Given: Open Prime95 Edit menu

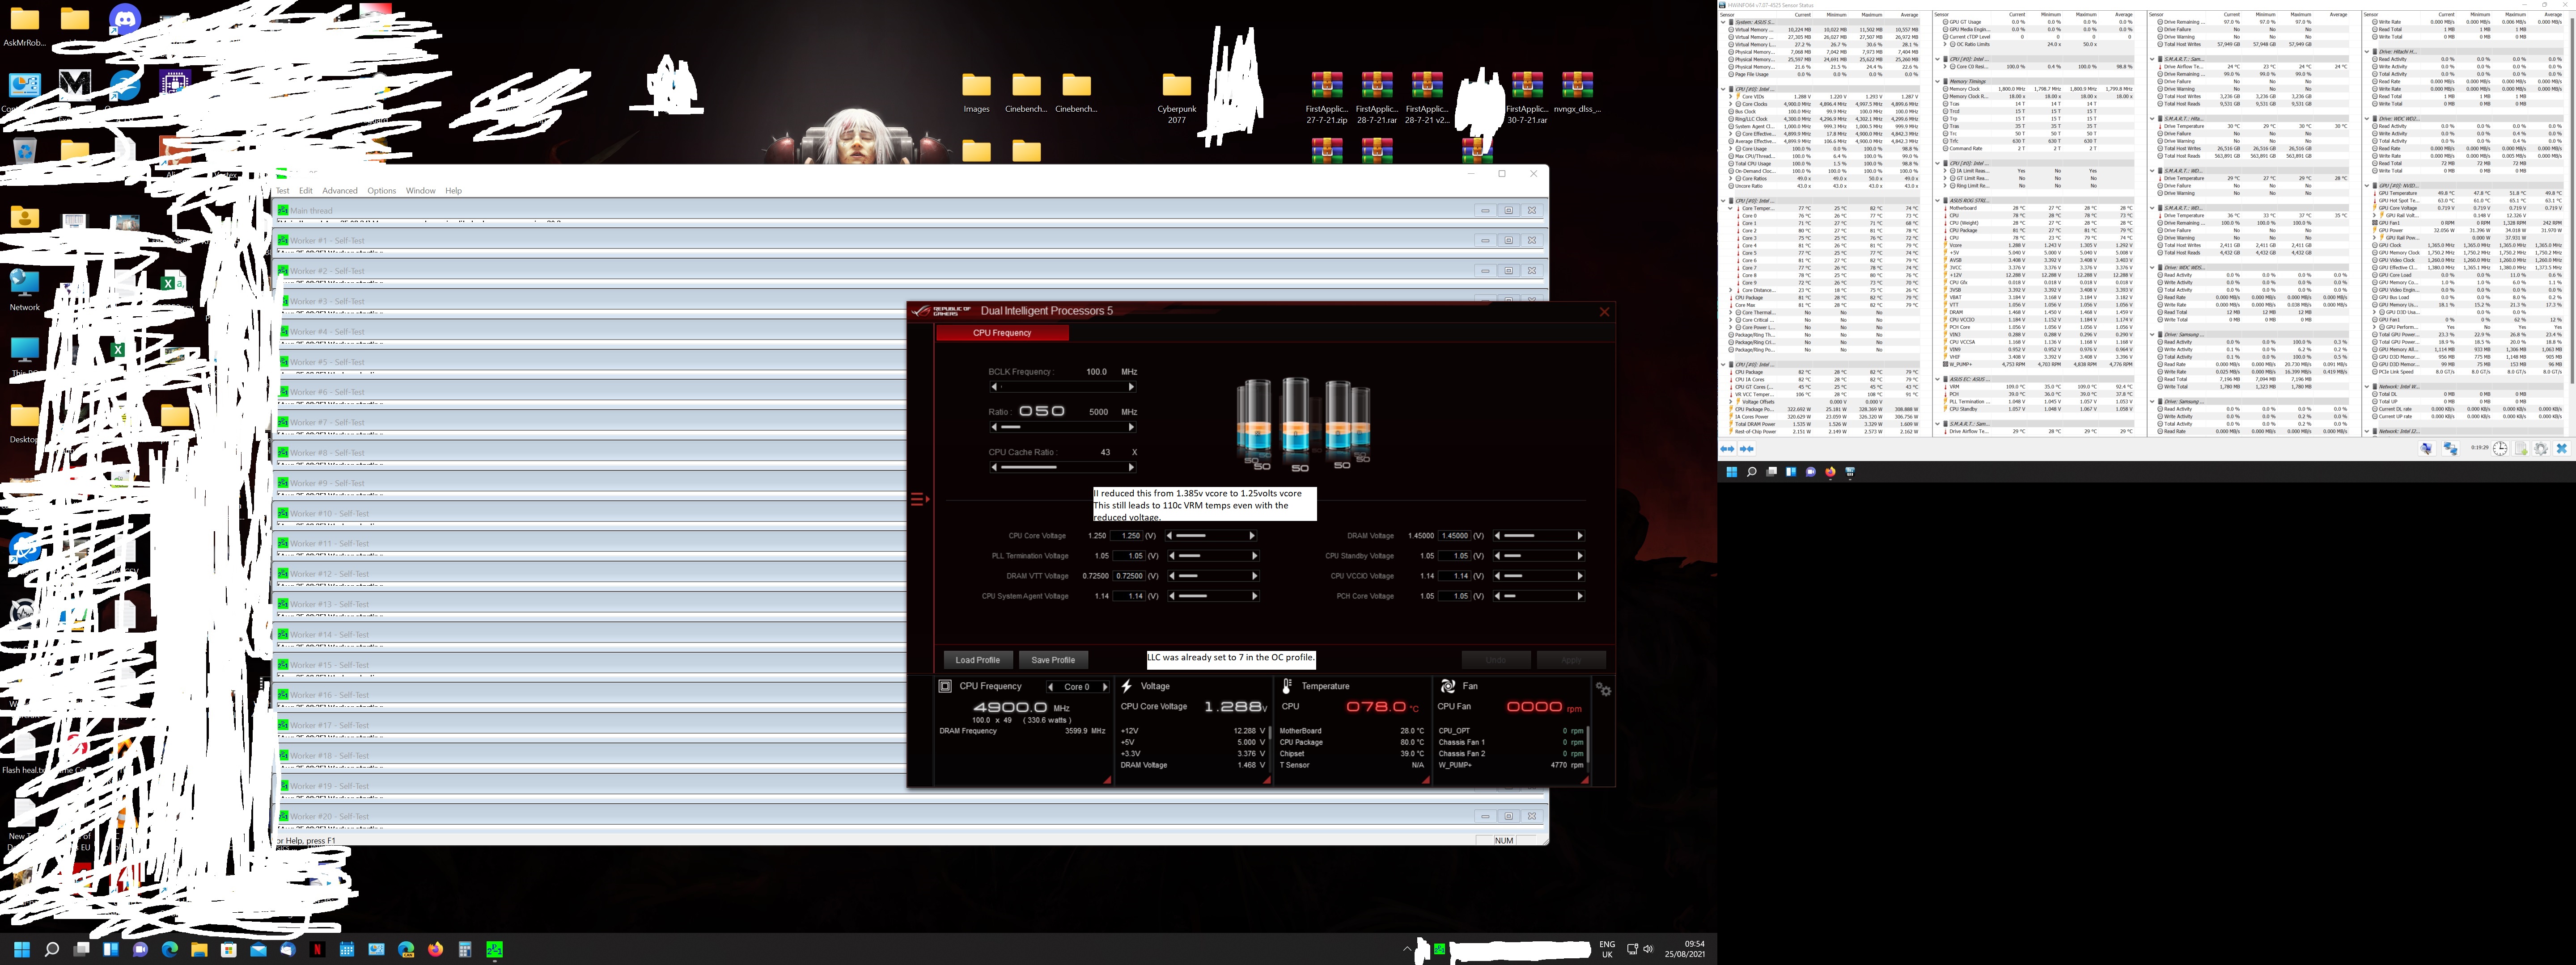Looking at the screenshot, I should [306, 191].
